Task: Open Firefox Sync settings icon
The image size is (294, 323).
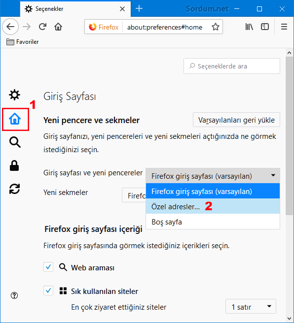Action: (x=14, y=189)
